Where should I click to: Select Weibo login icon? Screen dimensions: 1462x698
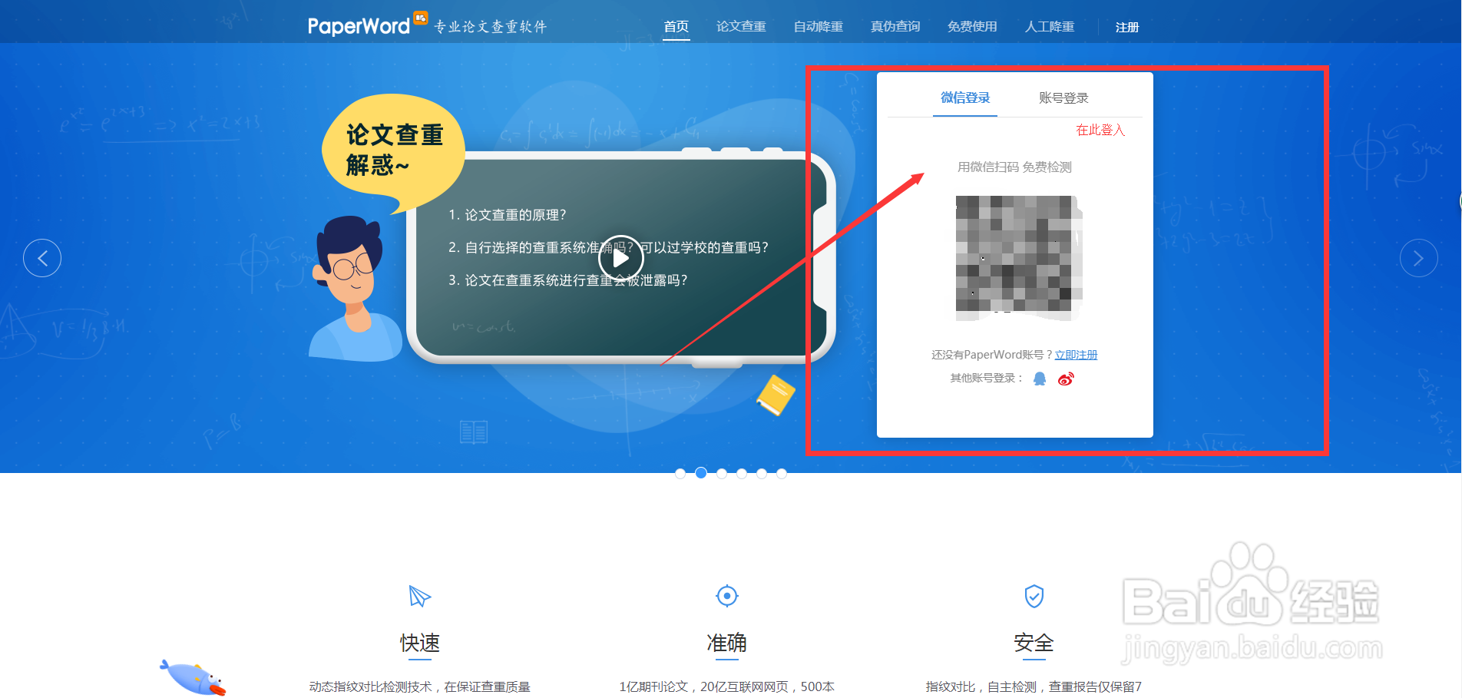(1066, 378)
